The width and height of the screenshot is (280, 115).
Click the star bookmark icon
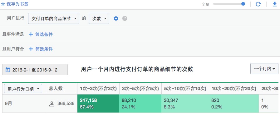(3, 4)
